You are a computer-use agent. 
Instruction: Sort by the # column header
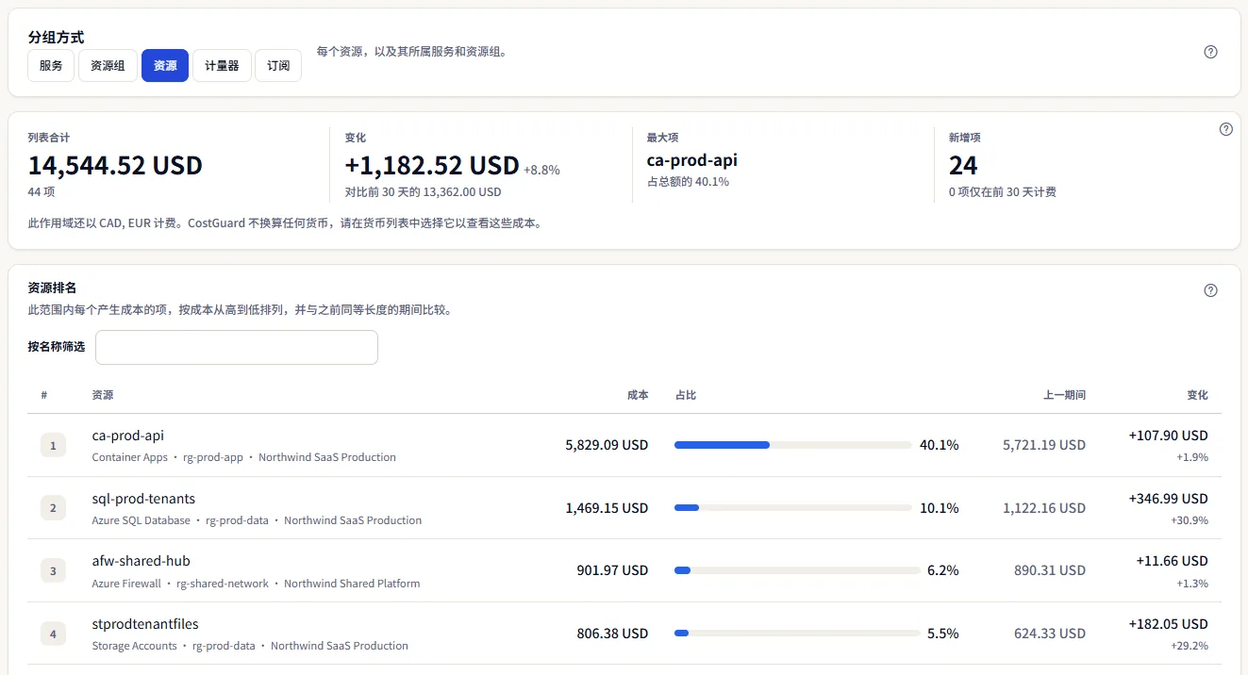point(44,395)
